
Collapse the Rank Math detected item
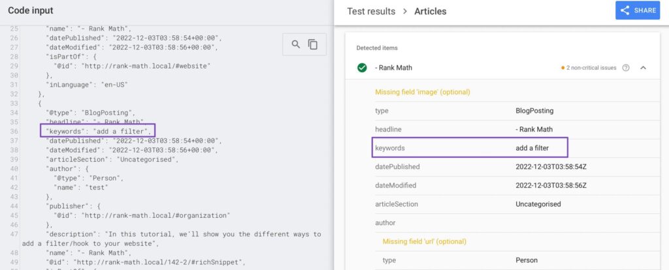pyautogui.click(x=643, y=68)
